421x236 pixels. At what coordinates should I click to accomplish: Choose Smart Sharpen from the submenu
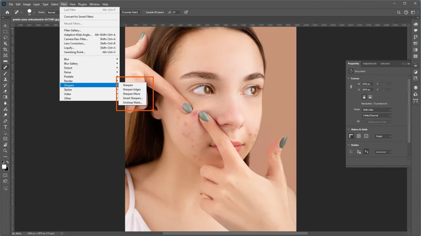click(133, 98)
